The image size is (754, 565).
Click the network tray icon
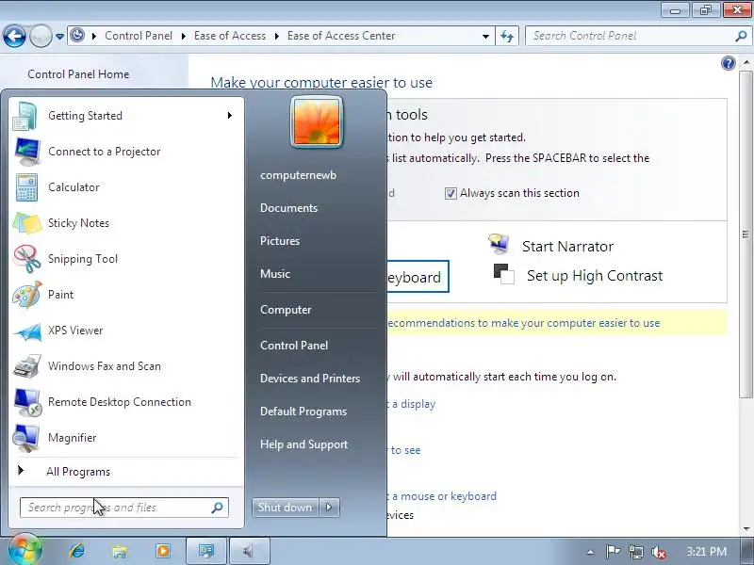(635, 552)
